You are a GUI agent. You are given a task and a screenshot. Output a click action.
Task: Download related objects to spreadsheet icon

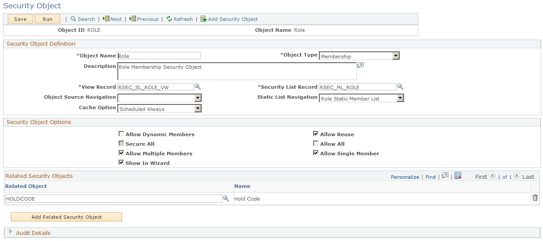458,176
